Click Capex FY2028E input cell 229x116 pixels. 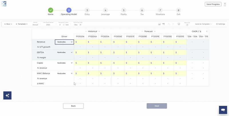point(143,63)
